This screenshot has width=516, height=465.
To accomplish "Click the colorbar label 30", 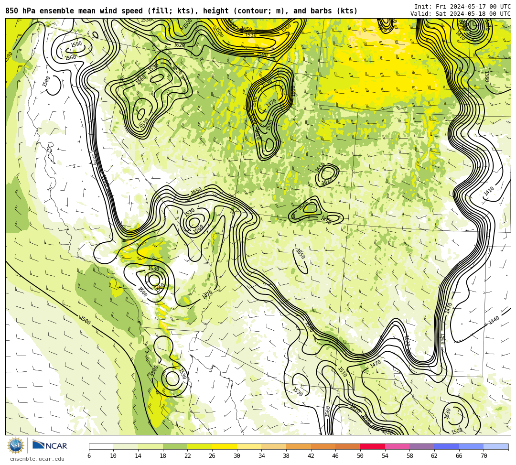I will 237,456.
